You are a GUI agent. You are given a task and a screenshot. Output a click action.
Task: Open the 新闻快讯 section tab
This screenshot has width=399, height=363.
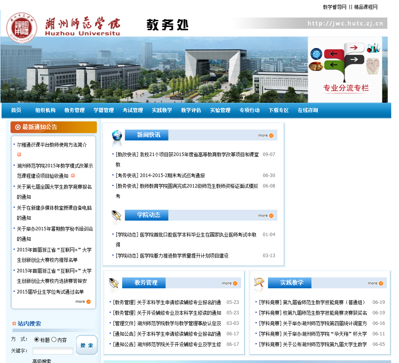pos(147,135)
